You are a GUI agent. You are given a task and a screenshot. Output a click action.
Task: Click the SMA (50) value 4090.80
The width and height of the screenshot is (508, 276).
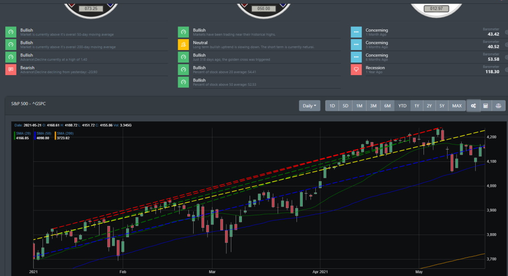click(x=43, y=138)
